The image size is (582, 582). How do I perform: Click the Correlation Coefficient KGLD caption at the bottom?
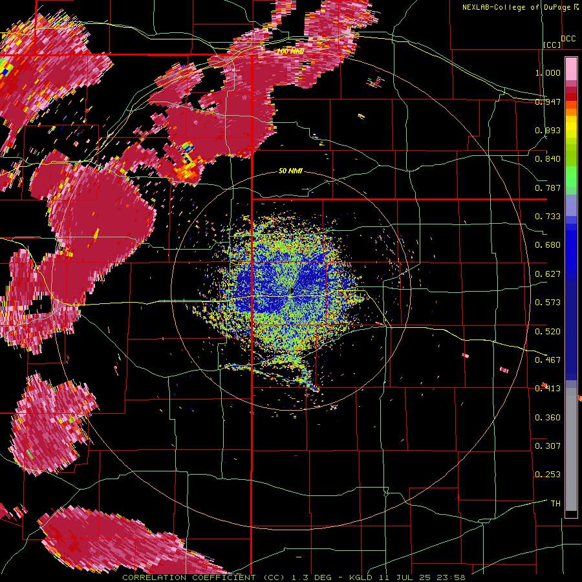[294, 577]
